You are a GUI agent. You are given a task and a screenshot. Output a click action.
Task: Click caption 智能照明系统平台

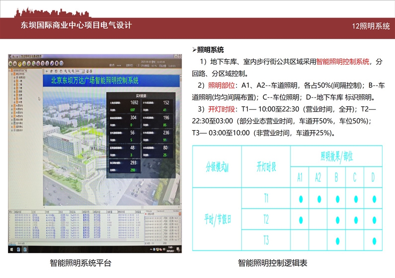pos(81,263)
